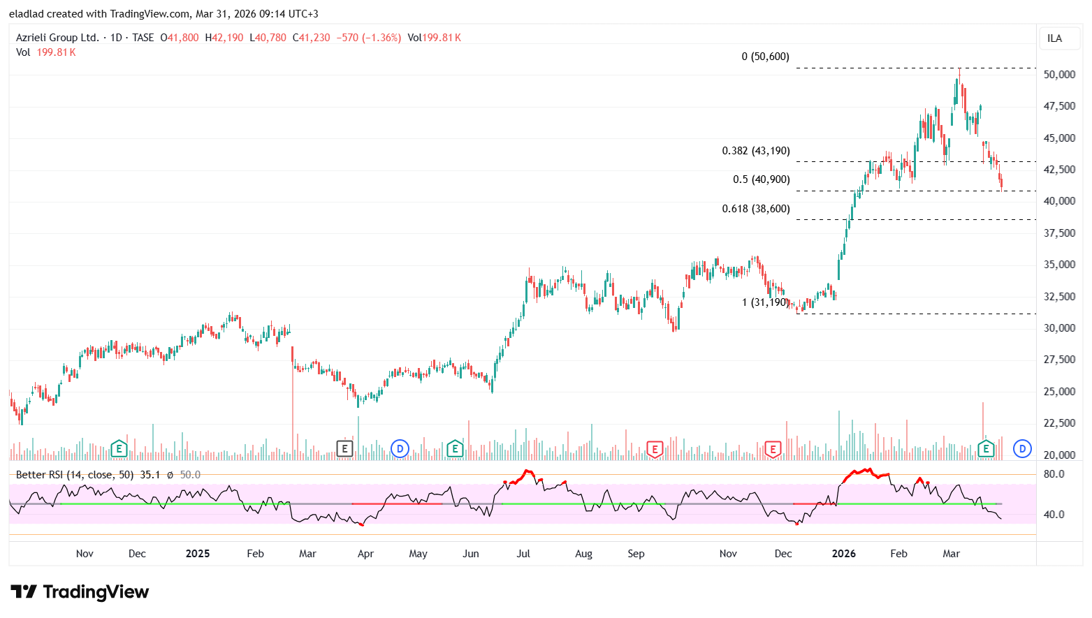Click 35,000 on the price axis
The height and width of the screenshot is (618, 1092).
(1059, 265)
